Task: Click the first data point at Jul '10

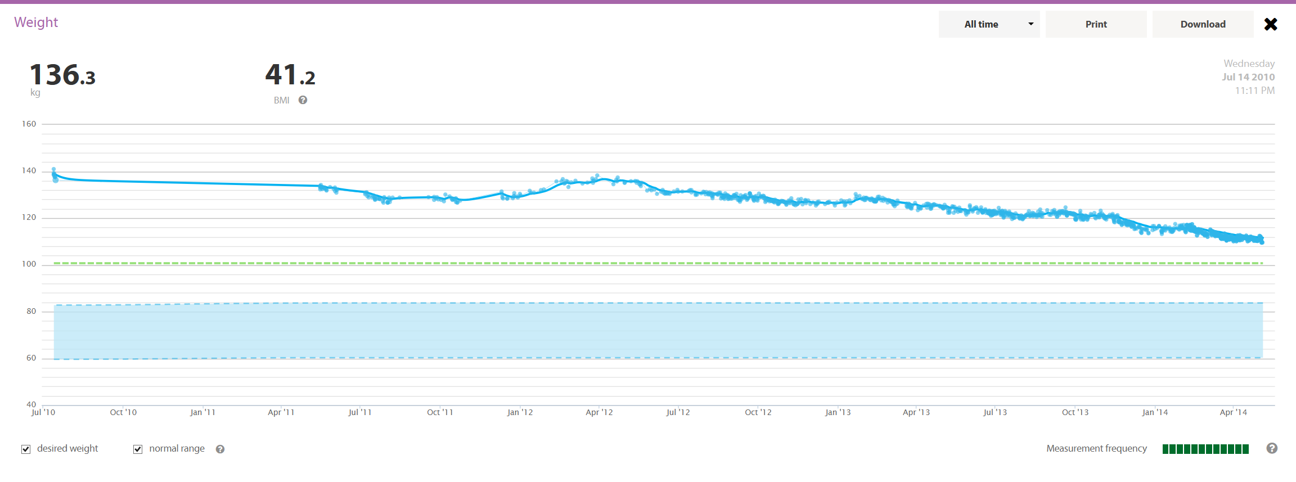Action: pos(54,169)
